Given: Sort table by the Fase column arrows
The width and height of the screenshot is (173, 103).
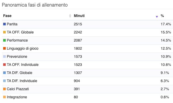Looking at the screenshot, I should tap(70, 16).
